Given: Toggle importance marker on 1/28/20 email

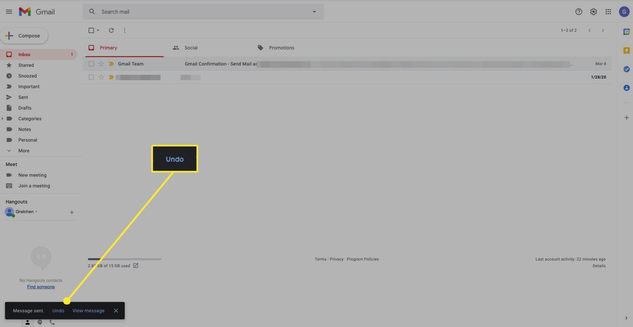Looking at the screenshot, I should (x=111, y=77).
